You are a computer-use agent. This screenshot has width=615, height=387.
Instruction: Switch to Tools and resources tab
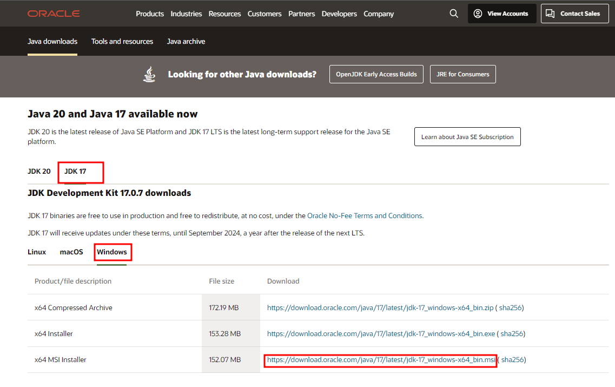pyautogui.click(x=122, y=41)
